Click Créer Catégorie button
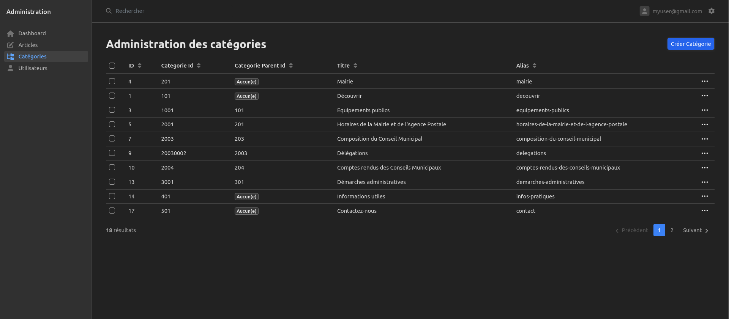 691,44
